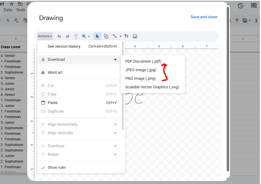Select PNG image (.png) option

pos(140,78)
